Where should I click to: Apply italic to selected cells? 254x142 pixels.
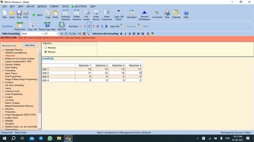coord(125,34)
